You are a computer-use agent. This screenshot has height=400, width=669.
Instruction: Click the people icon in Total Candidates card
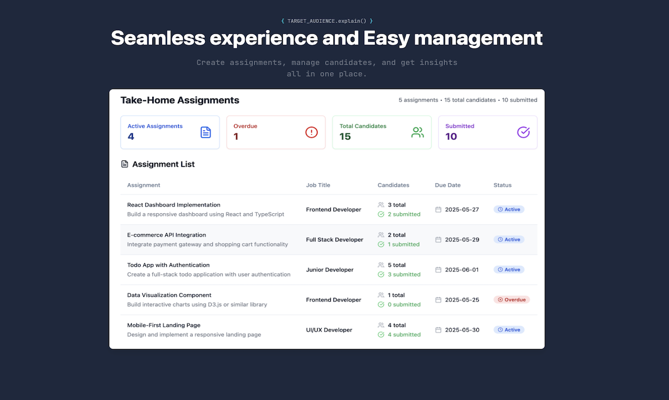pyautogui.click(x=417, y=132)
